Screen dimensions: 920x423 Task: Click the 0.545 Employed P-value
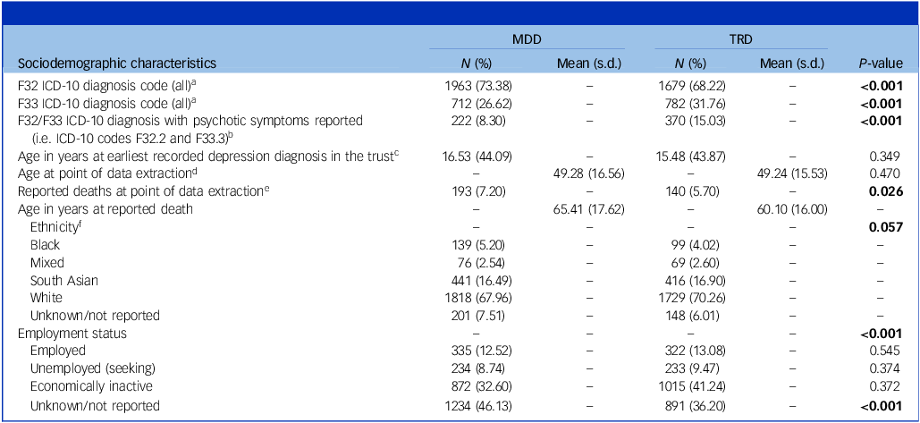tap(886, 351)
